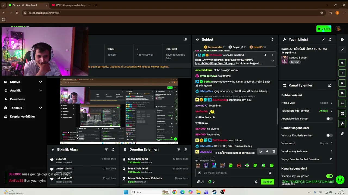Open the emoji picker in message box
This screenshot has height=195, width=348.
270,173
